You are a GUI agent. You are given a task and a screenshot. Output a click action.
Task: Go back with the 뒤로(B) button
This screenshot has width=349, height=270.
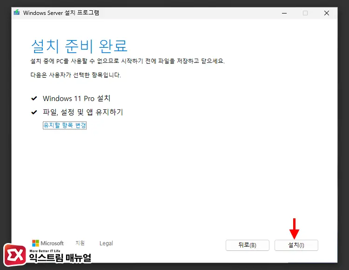coord(247,245)
